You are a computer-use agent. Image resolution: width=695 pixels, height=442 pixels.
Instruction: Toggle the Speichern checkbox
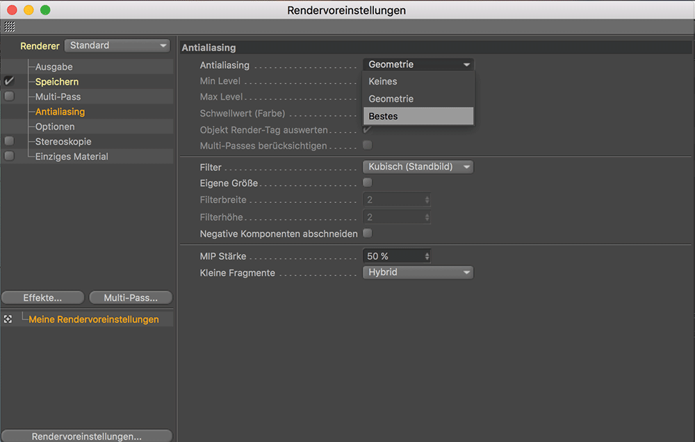tap(9, 81)
